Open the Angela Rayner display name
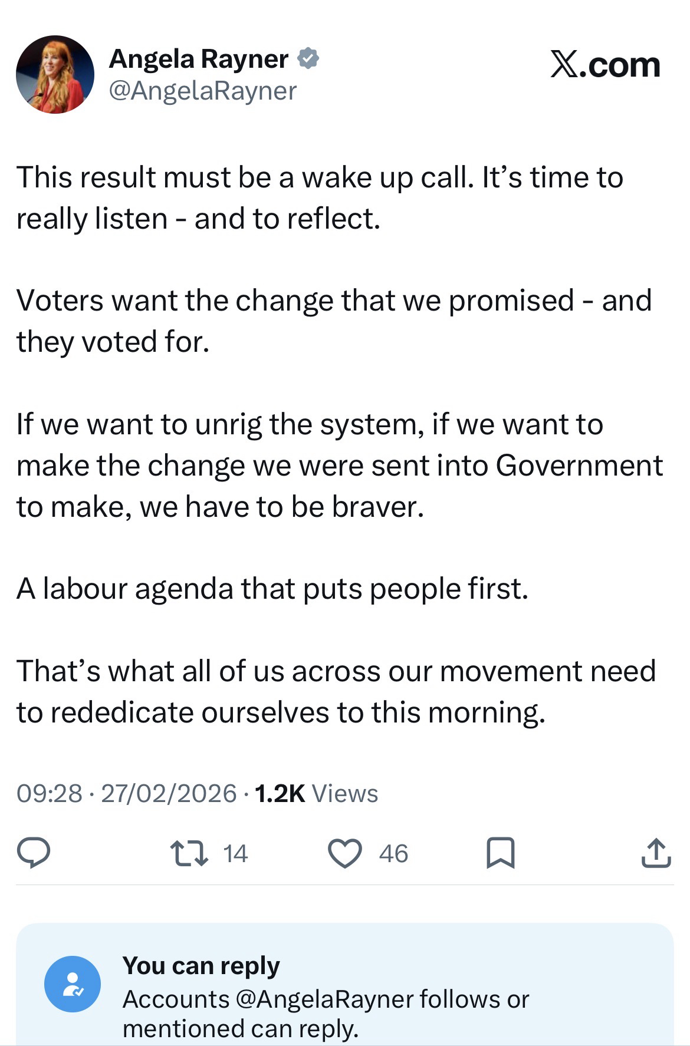This screenshot has width=690, height=1046. point(199,58)
